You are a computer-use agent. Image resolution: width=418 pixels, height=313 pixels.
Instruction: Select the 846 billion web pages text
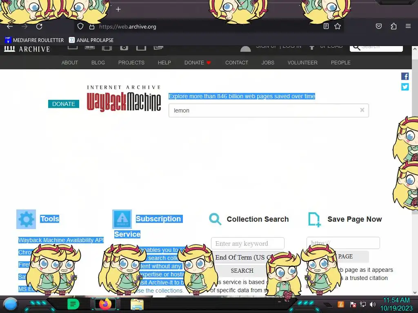[242, 96]
